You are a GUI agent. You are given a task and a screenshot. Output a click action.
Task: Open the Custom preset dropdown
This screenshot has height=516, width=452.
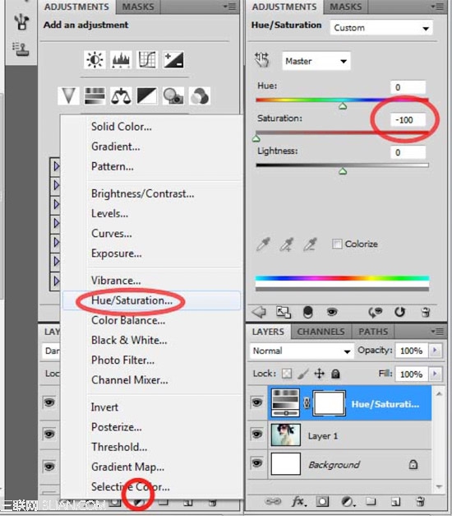(x=381, y=28)
